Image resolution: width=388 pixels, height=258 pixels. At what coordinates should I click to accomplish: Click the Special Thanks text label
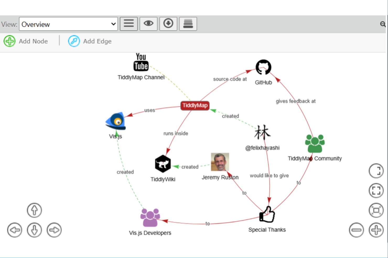(267, 230)
